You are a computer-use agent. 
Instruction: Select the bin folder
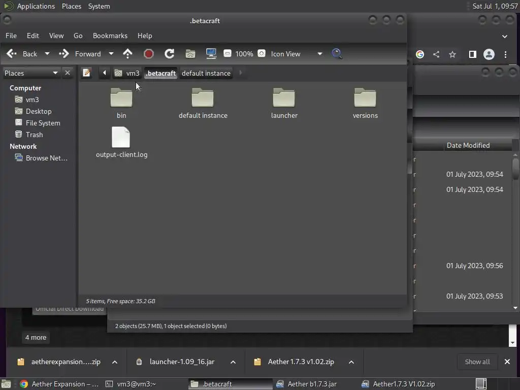pyautogui.click(x=121, y=103)
